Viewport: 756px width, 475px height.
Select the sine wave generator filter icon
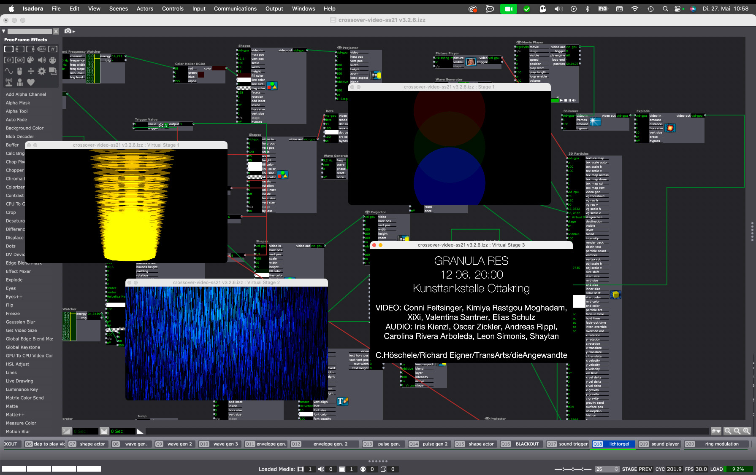pos(8,71)
